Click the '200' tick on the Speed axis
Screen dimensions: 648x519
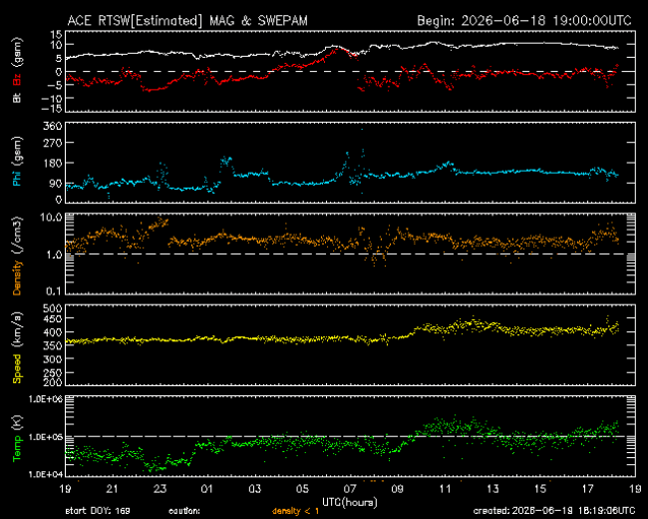coord(53,382)
